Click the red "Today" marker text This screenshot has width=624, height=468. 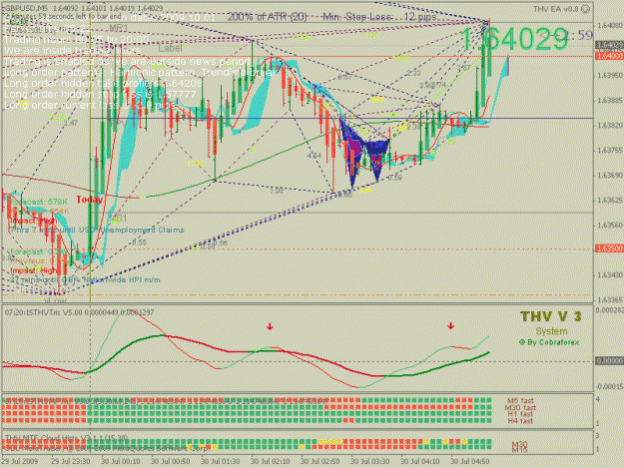[x=89, y=200]
